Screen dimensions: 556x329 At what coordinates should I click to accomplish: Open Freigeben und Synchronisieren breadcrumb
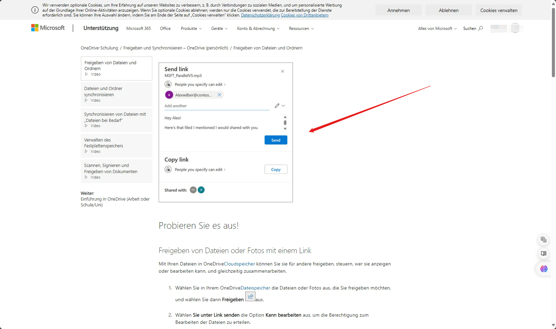[x=175, y=48]
